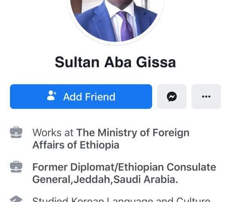Open Messenger chat with Sultan Aba Gissa
Screen dimensions: 231x202
172,97
